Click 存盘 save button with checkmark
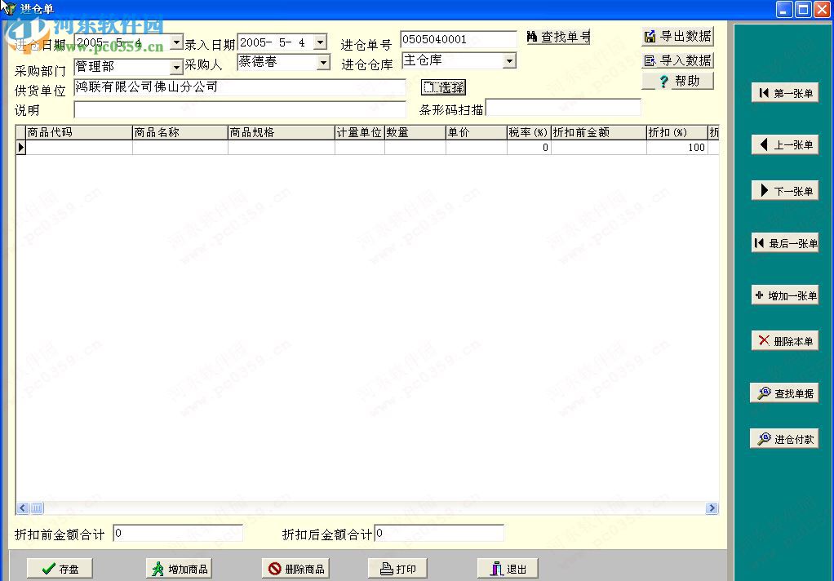 (60, 569)
